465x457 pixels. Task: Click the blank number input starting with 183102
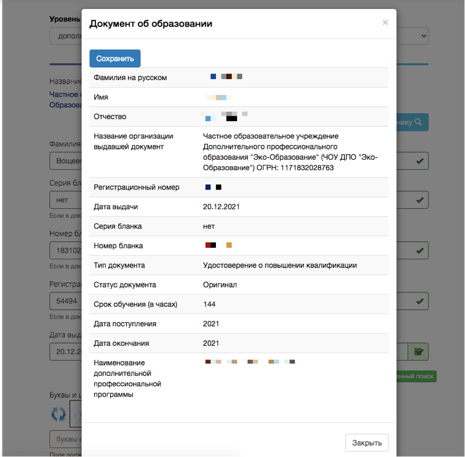(x=64, y=250)
